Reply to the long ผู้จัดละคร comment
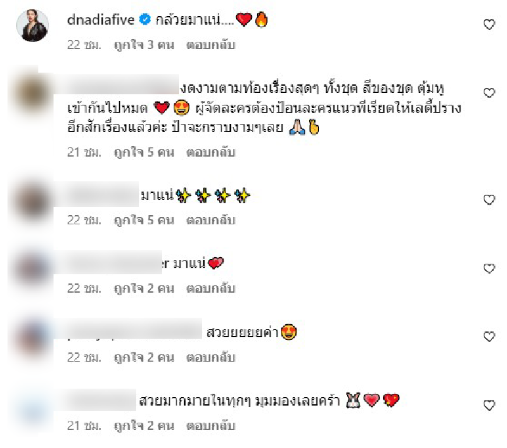Viewport: 507px width, 448px height. coord(210,152)
